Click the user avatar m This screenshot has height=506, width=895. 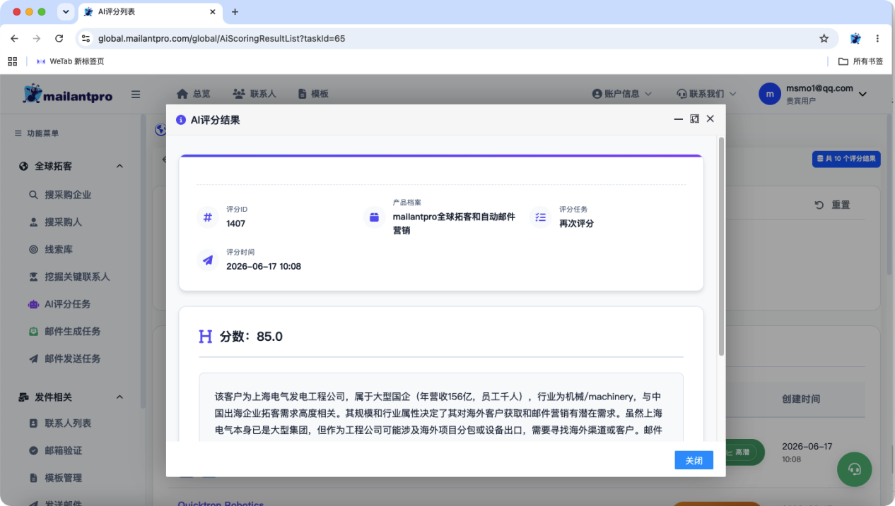click(769, 94)
